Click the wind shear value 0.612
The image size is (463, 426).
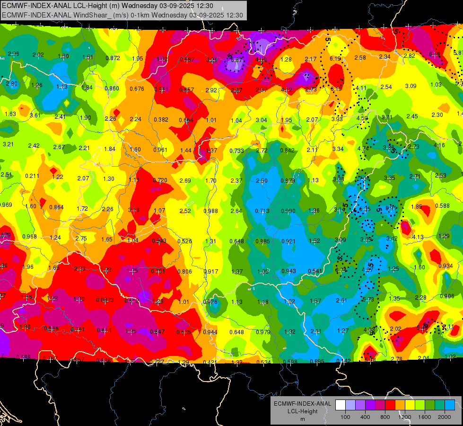pos(131,301)
